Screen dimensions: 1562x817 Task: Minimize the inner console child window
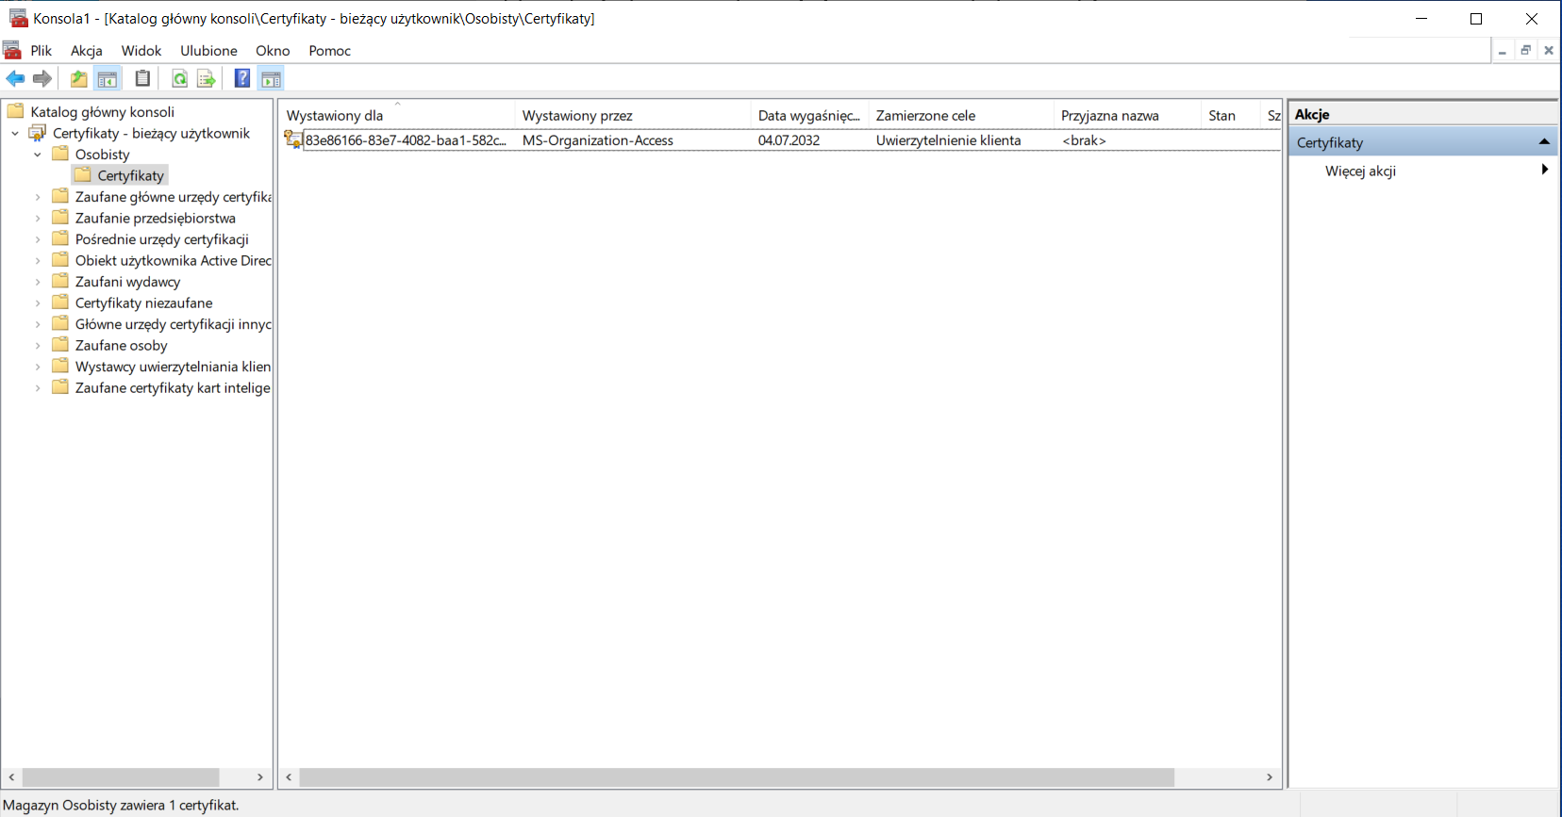pos(1503,51)
